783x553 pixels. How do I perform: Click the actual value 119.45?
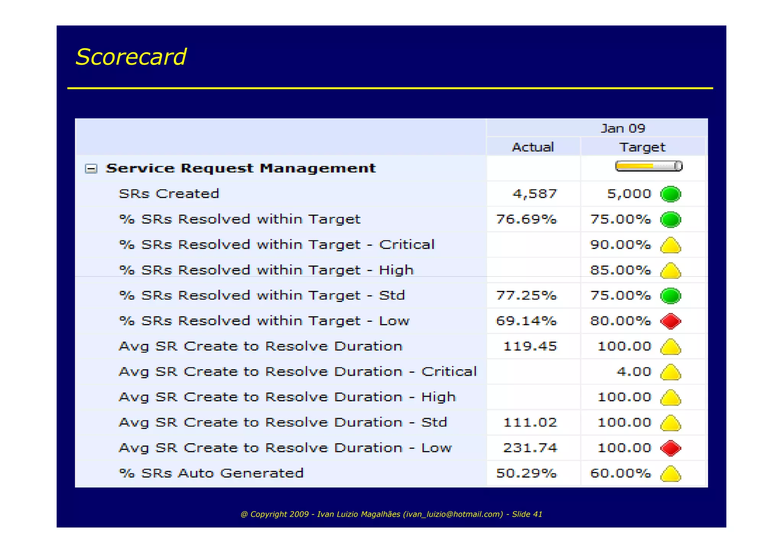[530, 346]
